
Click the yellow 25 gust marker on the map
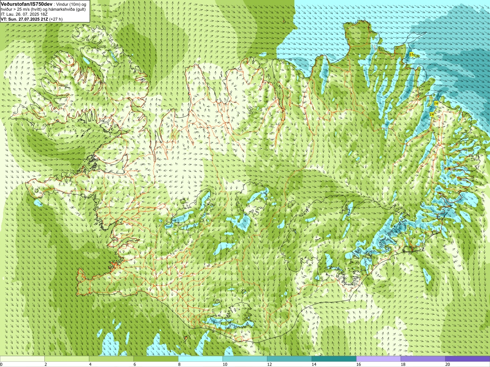click(x=412, y=54)
